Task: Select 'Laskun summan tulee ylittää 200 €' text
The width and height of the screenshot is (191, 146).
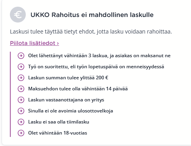Action: (68, 78)
